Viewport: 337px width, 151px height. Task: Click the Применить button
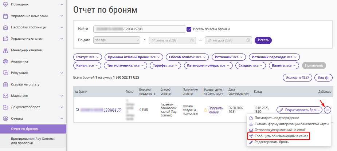point(314,65)
